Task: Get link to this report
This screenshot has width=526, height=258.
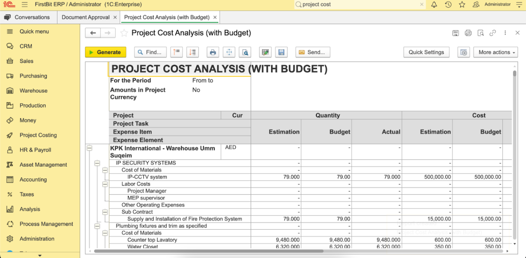Action: click(493, 33)
